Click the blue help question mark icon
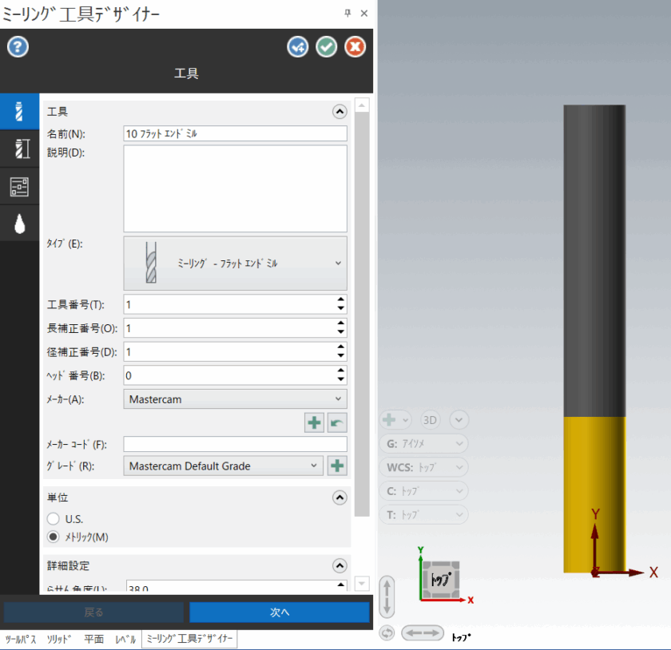671x650 pixels. click(x=18, y=46)
